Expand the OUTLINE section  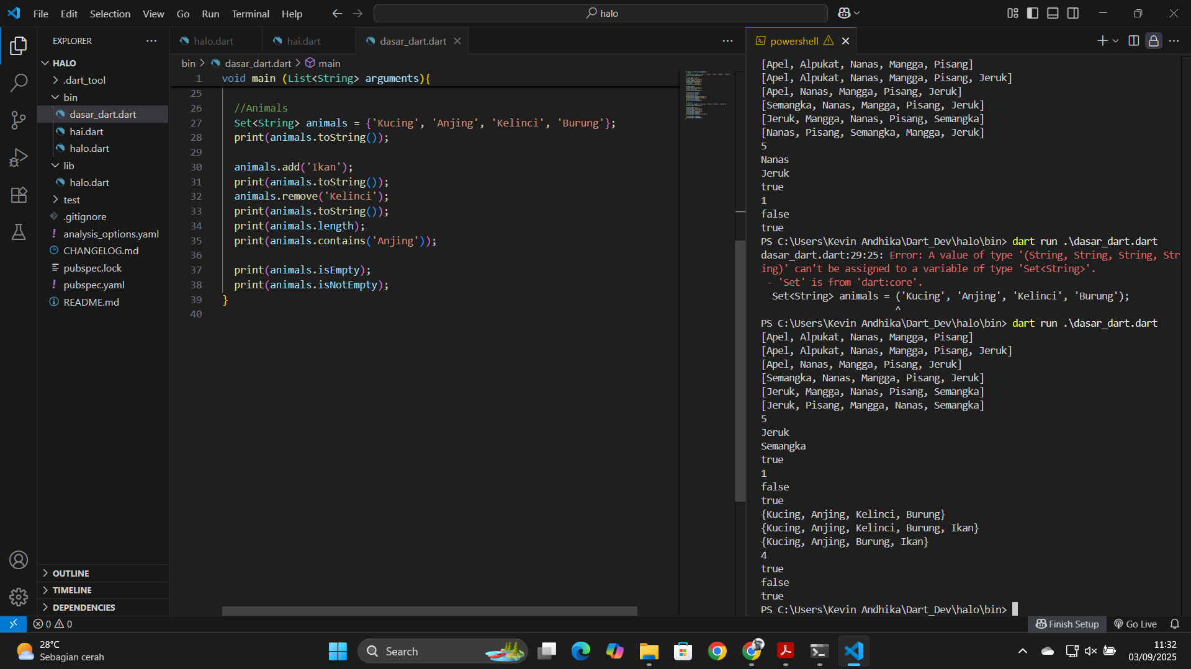(71, 573)
